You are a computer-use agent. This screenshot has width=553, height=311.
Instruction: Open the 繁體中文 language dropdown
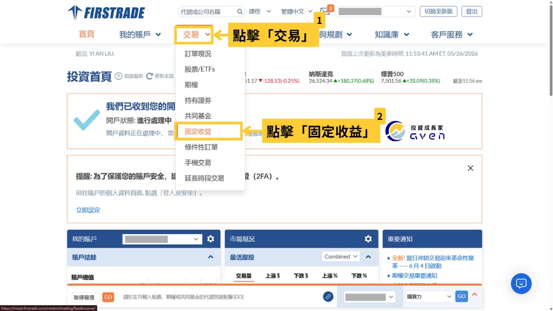296,12
